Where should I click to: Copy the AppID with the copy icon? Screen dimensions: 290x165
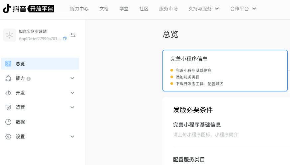65,38
